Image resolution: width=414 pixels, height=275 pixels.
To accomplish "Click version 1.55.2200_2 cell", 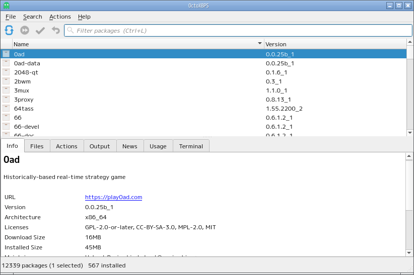I will (x=284, y=109).
